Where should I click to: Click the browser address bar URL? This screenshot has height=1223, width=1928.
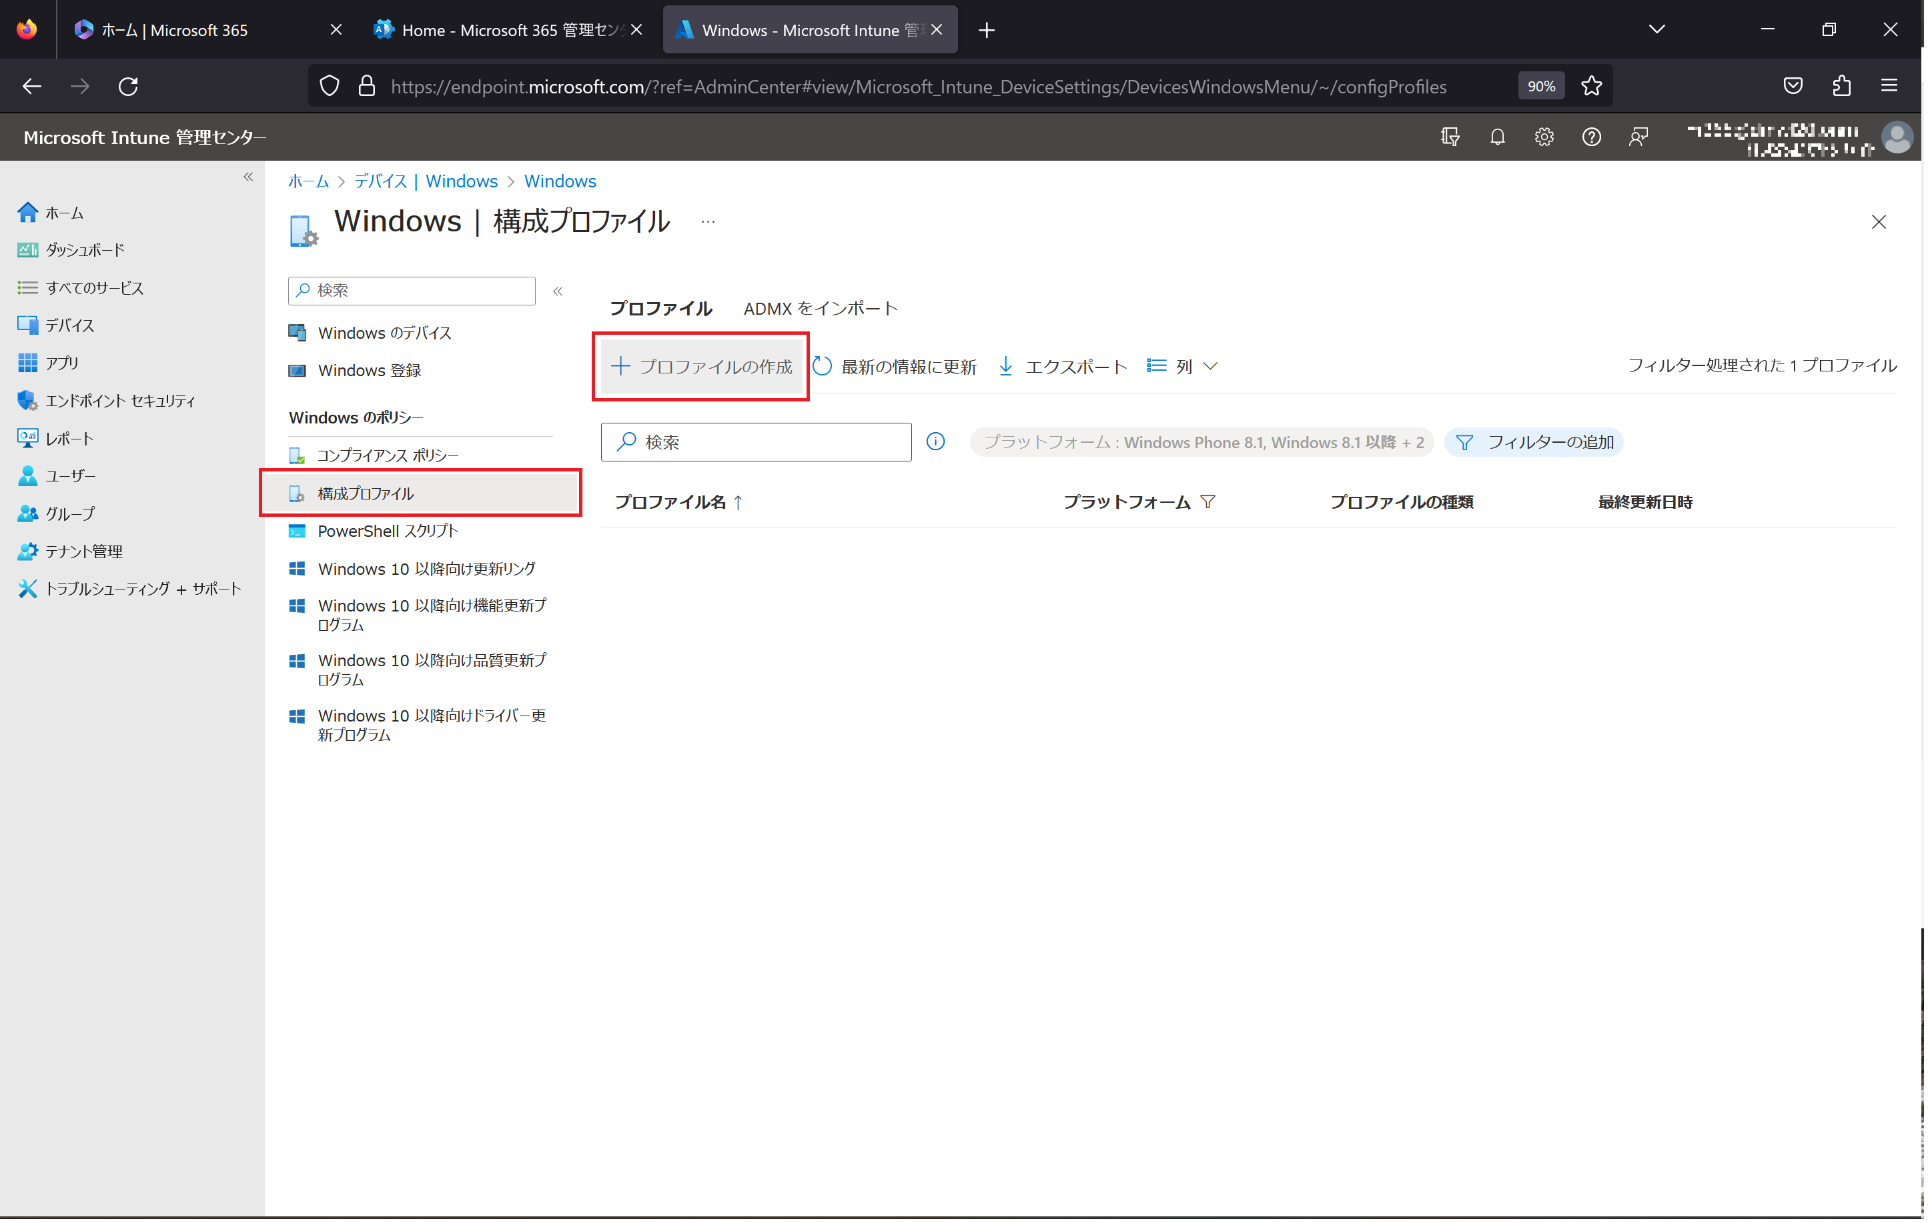pyautogui.click(x=921, y=87)
